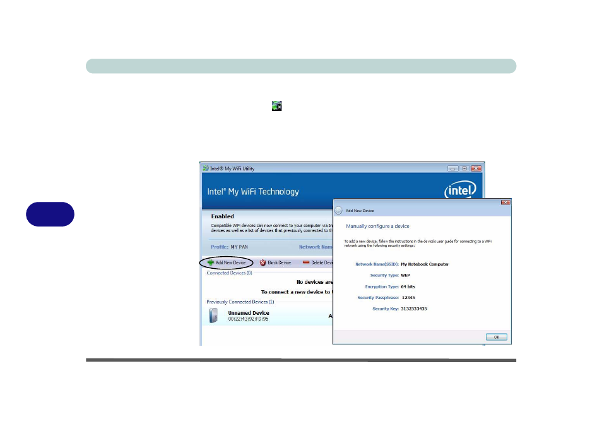Click the Block Device shield icon
The image size is (602, 424).
[x=263, y=263]
